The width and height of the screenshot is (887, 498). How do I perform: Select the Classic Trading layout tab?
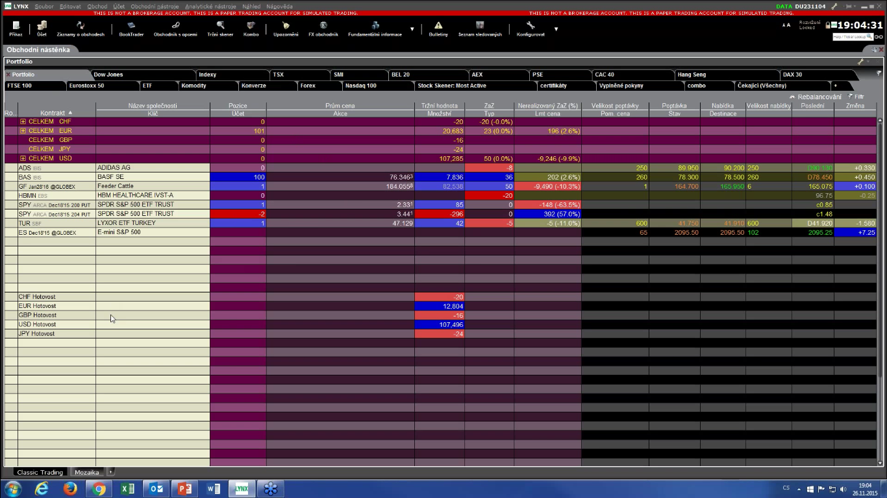tap(40, 472)
